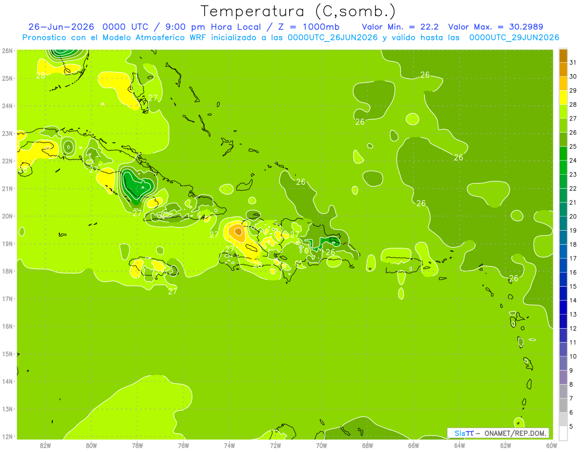
Task: Click the gray legend band between 6 and 7
Action: pos(563,405)
